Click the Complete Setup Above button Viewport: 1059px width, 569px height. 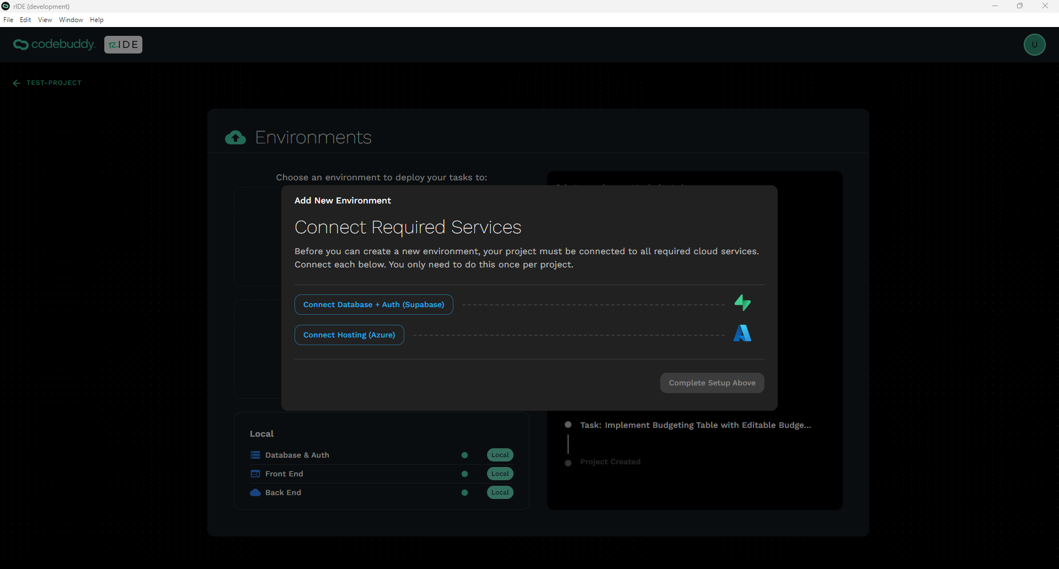712,383
